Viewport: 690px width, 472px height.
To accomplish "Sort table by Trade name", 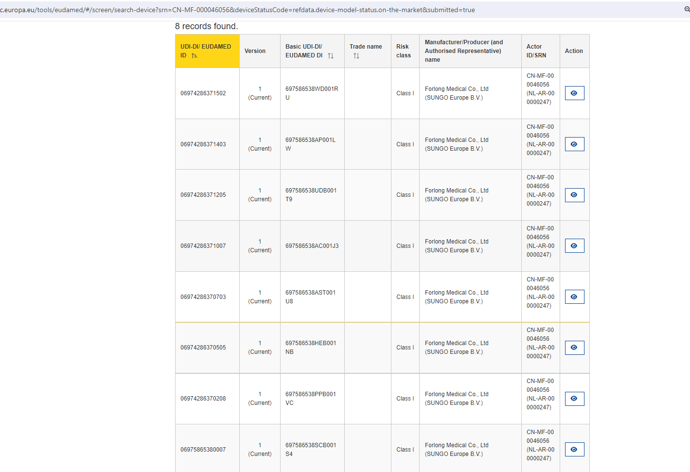I will (x=356, y=56).
